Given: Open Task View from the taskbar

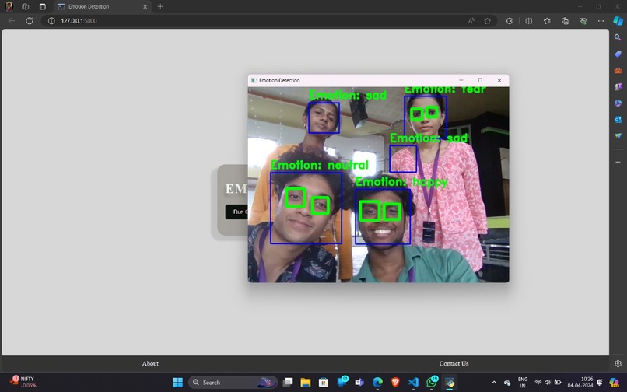Looking at the screenshot, I should click(x=288, y=383).
